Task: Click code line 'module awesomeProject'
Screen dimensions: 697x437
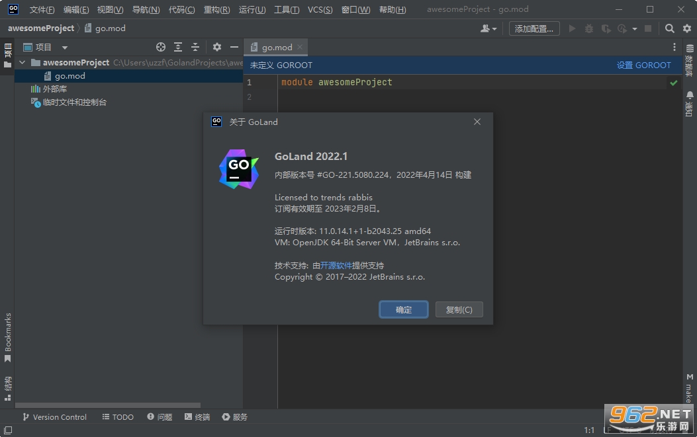Action: point(336,82)
